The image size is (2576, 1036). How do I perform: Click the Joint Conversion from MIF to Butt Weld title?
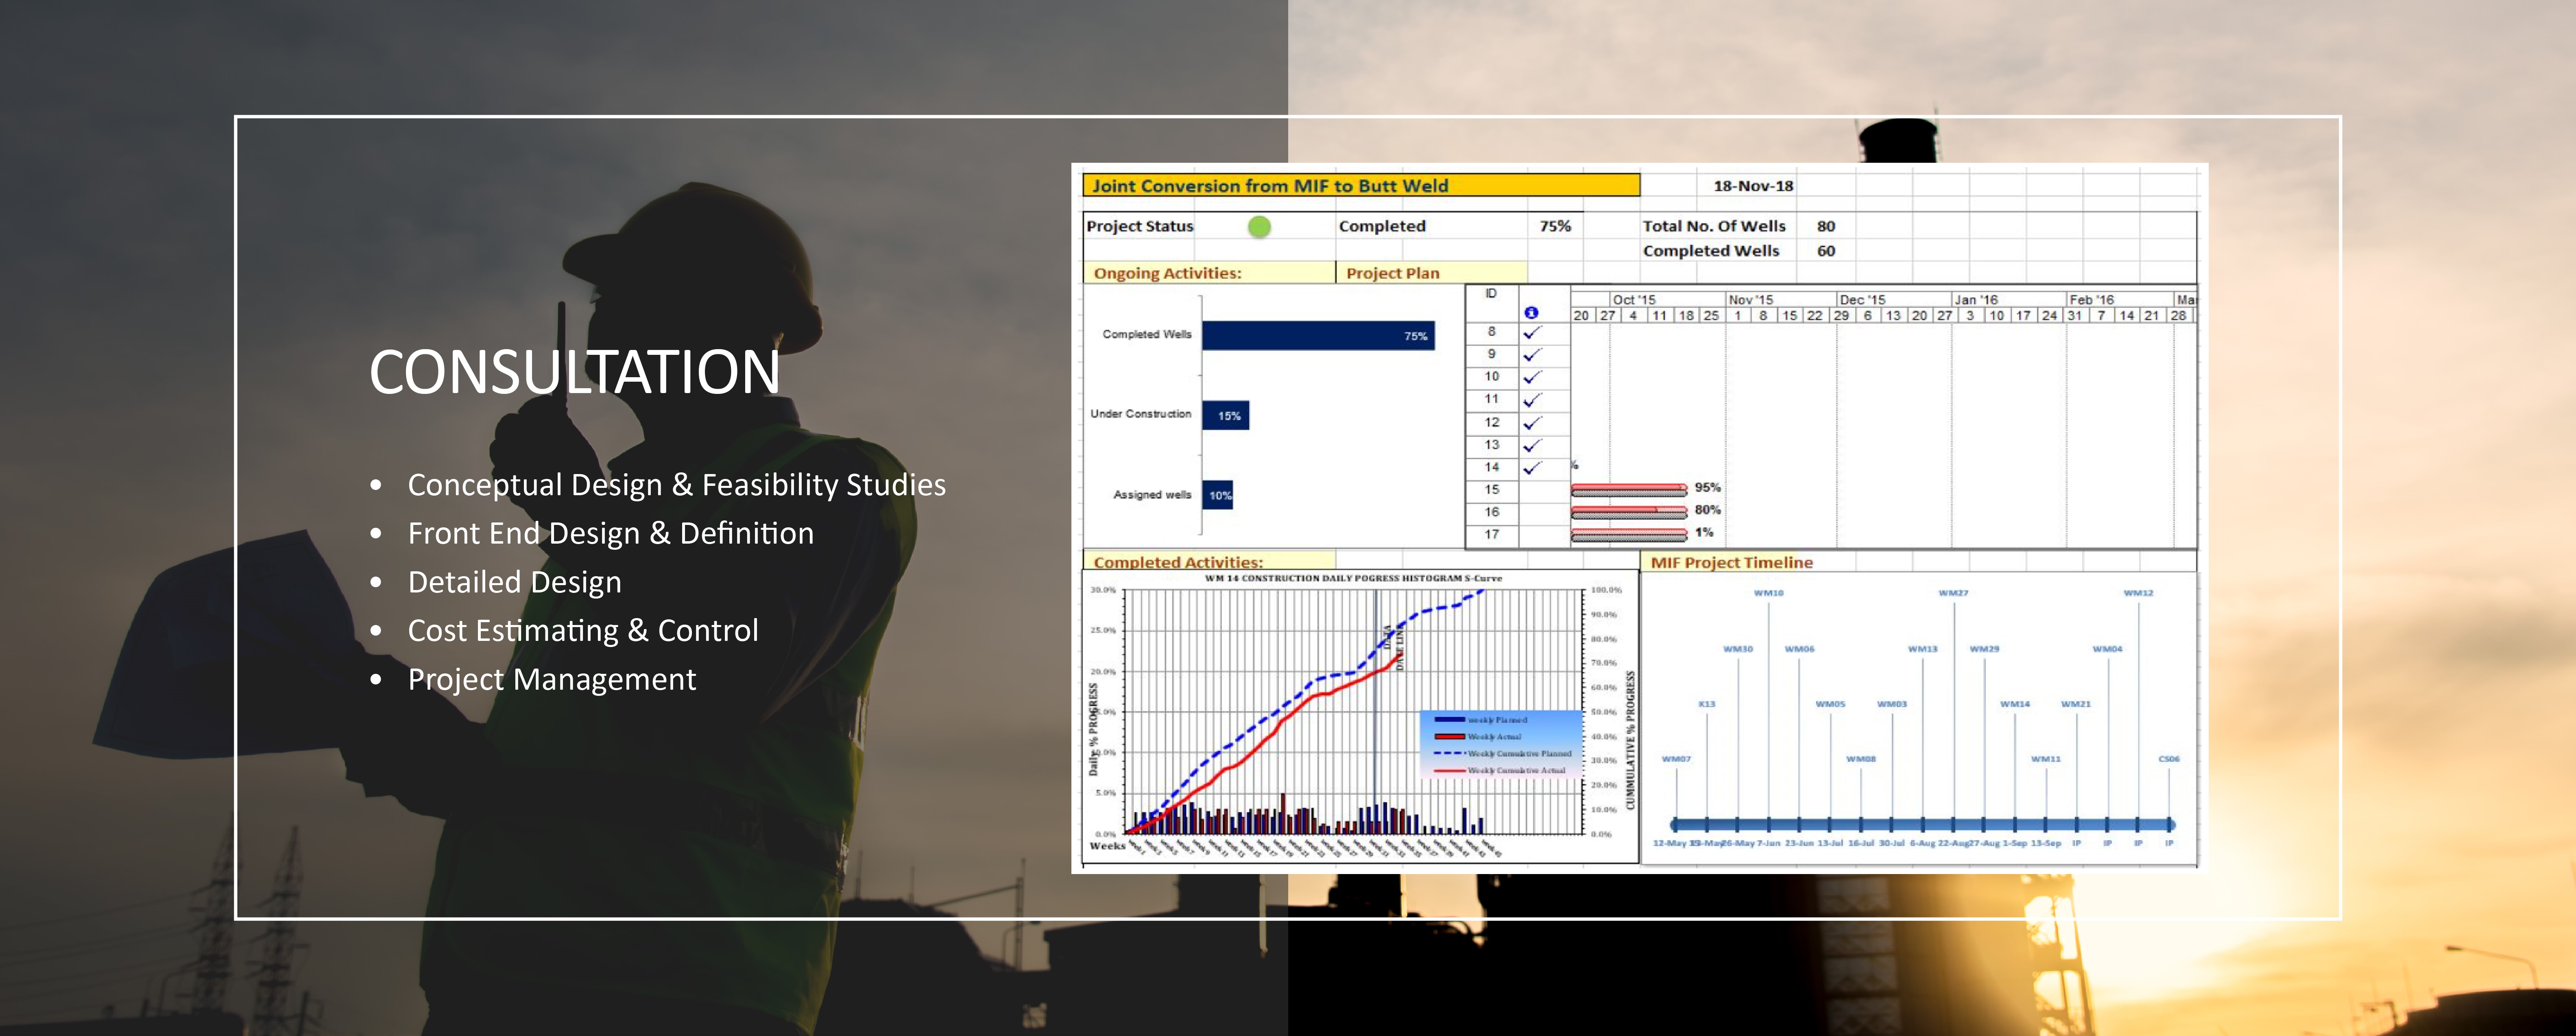(1270, 186)
